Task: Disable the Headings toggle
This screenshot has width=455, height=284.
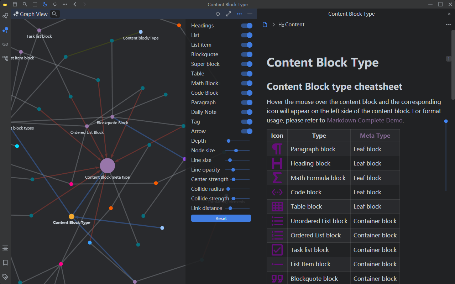Action: pos(247,26)
